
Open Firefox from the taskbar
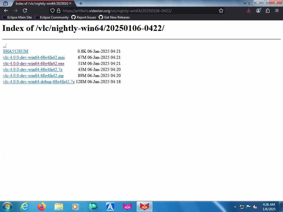click(x=42, y=206)
